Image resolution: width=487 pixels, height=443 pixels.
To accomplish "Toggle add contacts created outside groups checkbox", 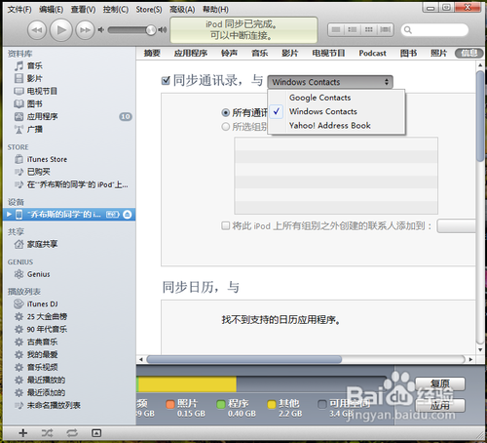I will pyautogui.click(x=225, y=225).
